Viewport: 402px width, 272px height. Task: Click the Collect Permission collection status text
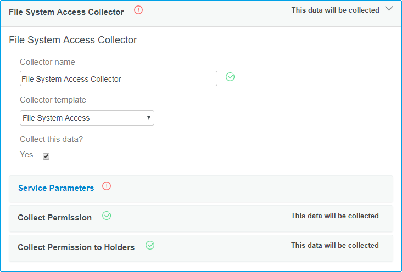[334, 216]
